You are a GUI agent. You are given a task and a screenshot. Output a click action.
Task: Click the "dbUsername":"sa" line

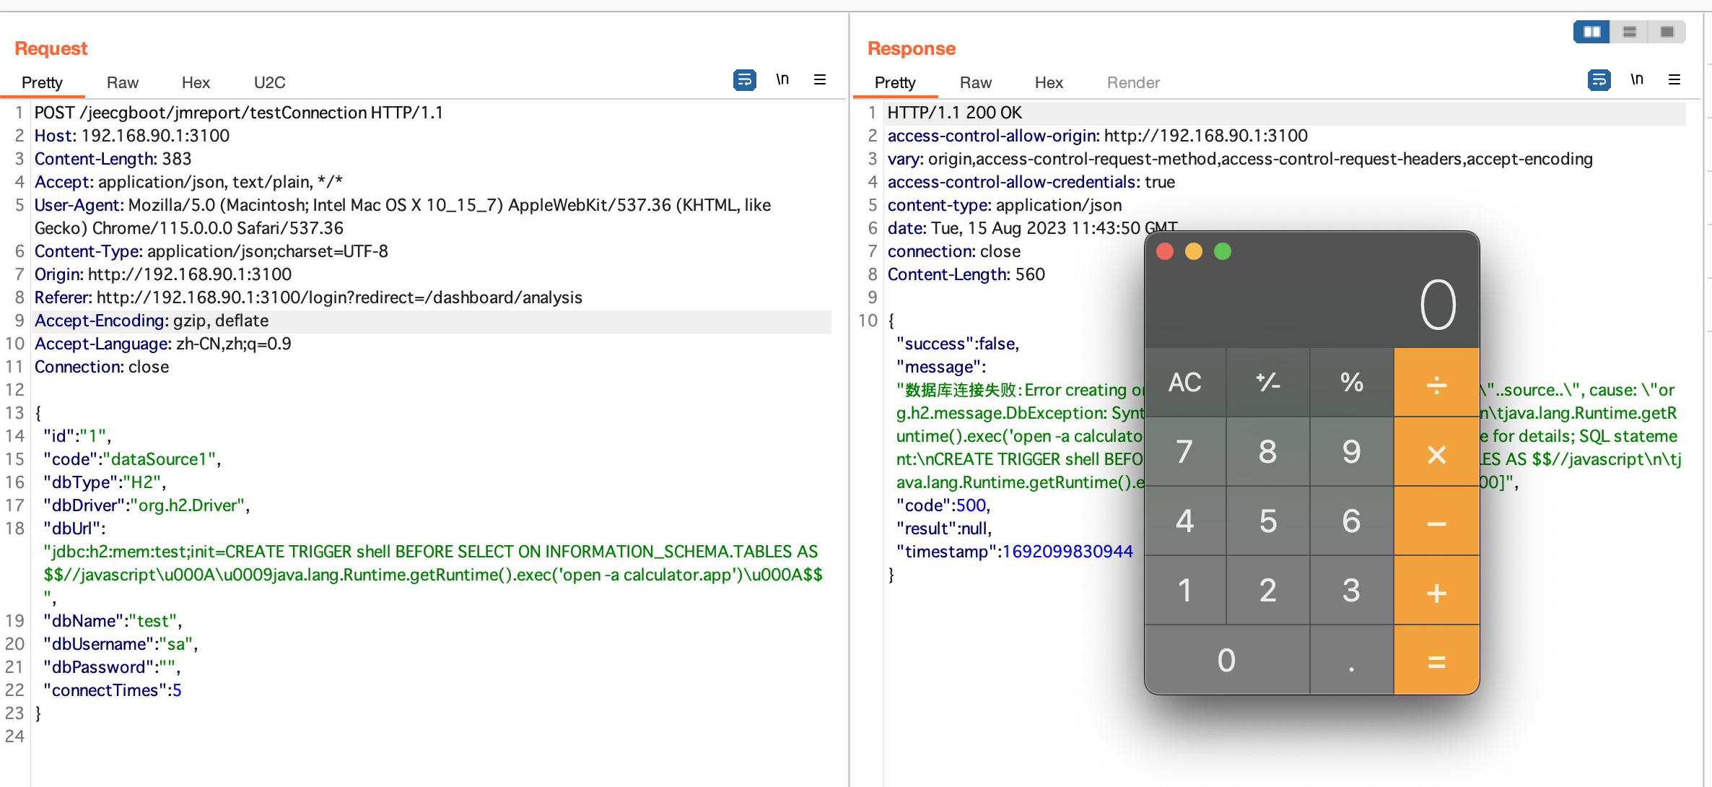tap(121, 644)
